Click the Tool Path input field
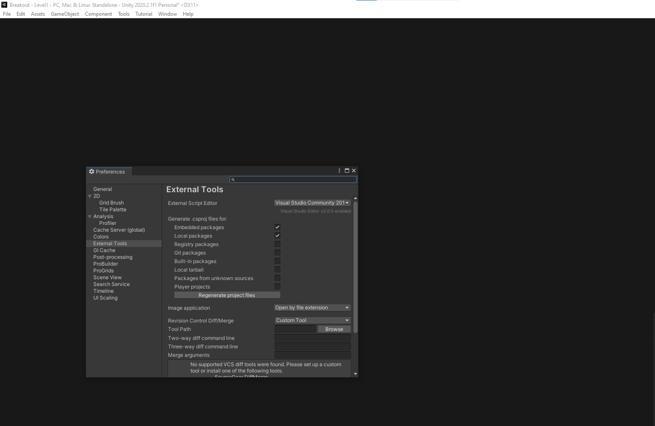Viewport: 655px width, 426px height. 295,329
